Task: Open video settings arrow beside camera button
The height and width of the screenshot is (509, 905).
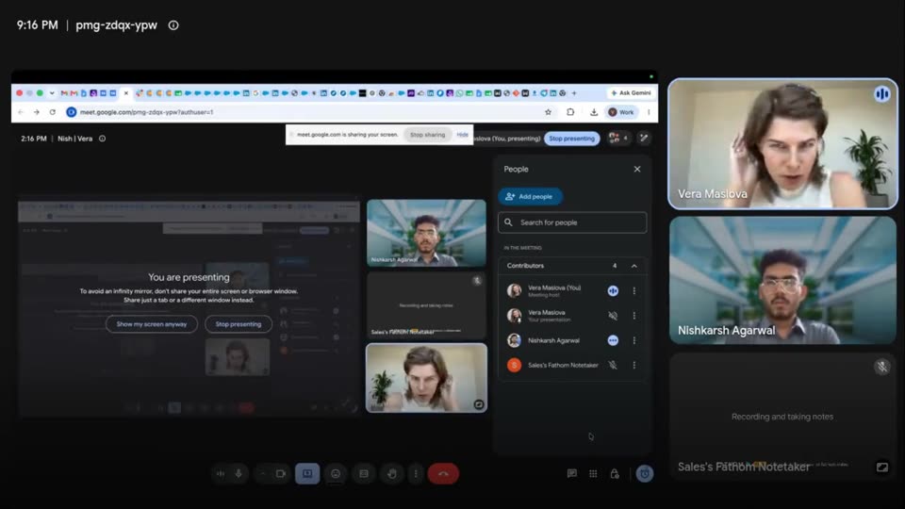Action: (x=263, y=474)
